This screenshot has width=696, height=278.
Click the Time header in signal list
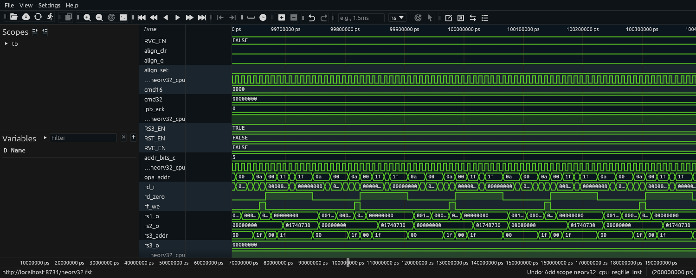[x=150, y=29]
